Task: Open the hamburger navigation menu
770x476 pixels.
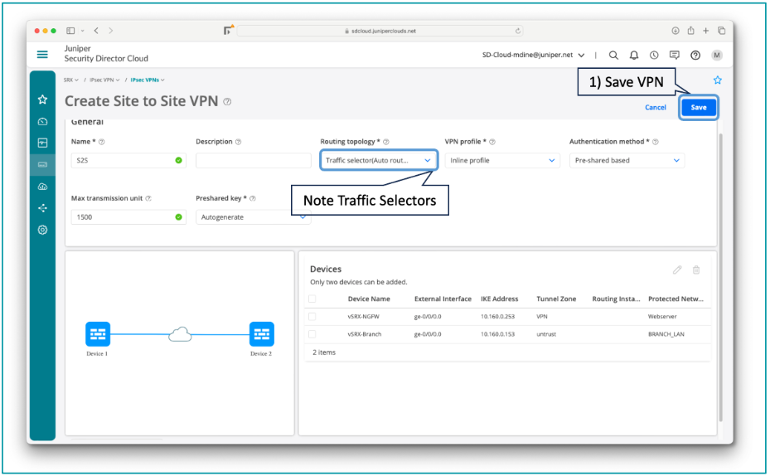Action: tap(42, 55)
